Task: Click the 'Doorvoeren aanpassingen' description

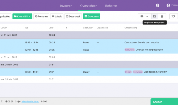Action: 149,50
